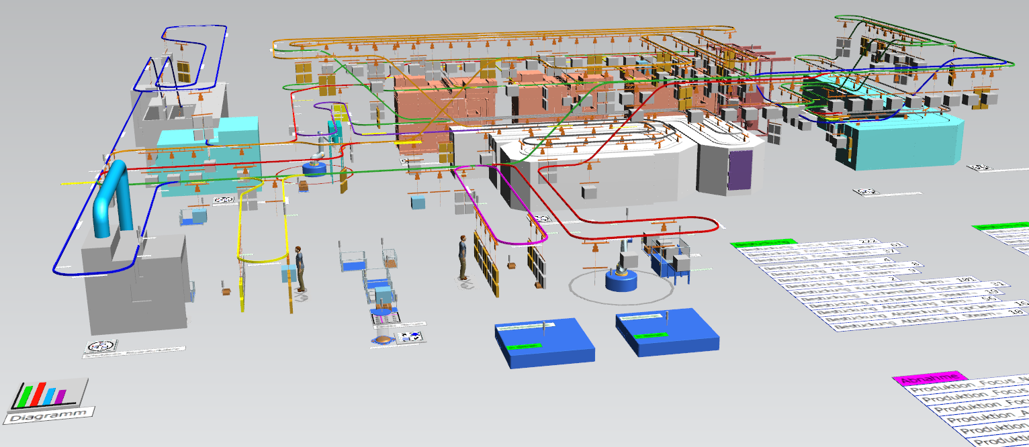Click the green header above the 222 row
Viewport: 1029px width, 447px height.
pos(763,242)
